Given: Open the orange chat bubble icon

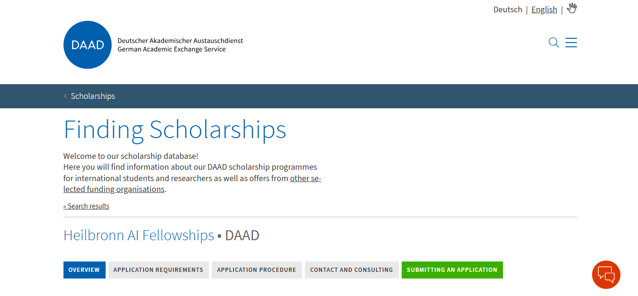Looking at the screenshot, I should pyautogui.click(x=606, y=275).
